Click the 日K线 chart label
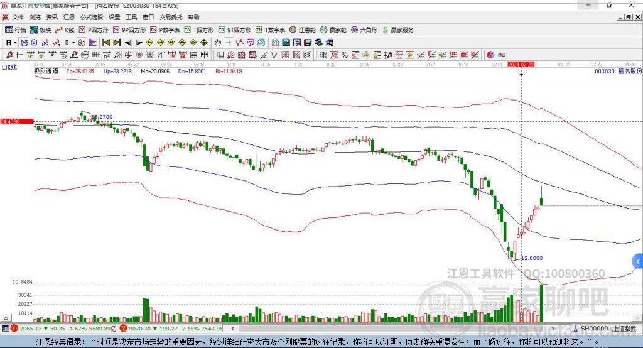The image size is (643, 348). pyautogui.click(x=9, y=67)
